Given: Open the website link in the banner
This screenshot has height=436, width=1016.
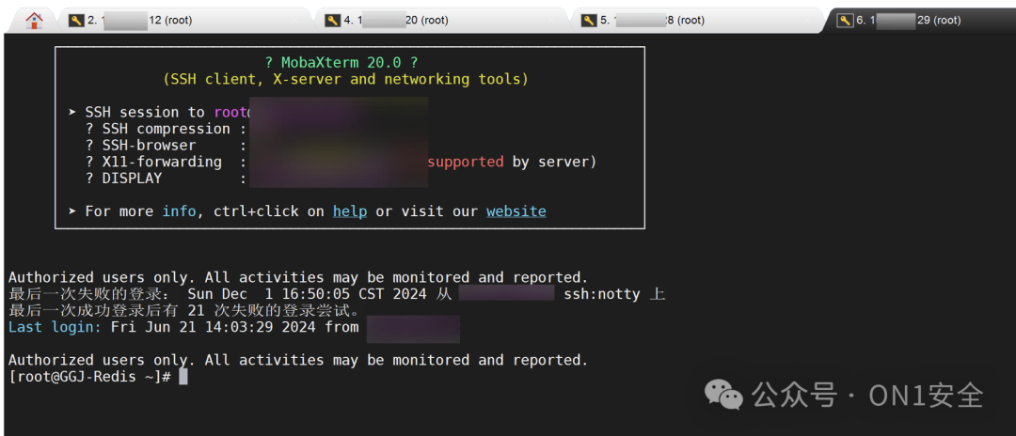Looking at the screenshot, I should [516, 211].
